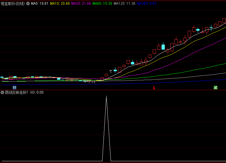
Task: Click the white cross doji candle after breakout
Action: click(111, 71)
